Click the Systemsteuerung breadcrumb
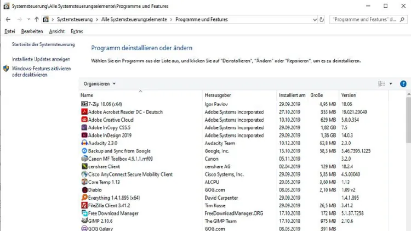This screenshot has height=231, width=411. [75, 19]
